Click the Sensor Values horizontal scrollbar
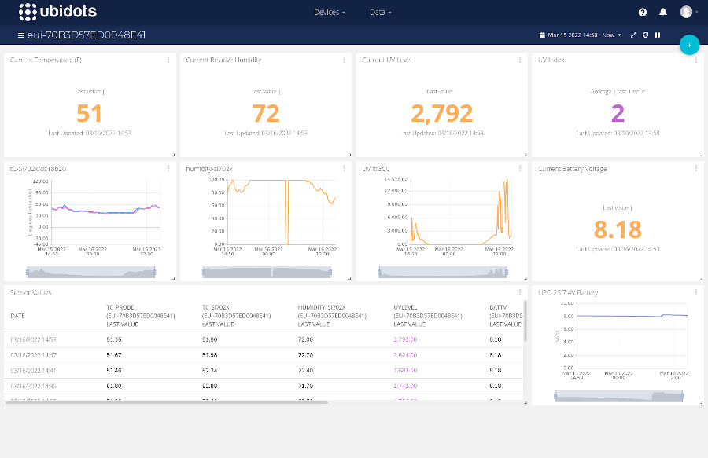The width and height of the screenshot is (708, 458). click(x=166, y=402)
